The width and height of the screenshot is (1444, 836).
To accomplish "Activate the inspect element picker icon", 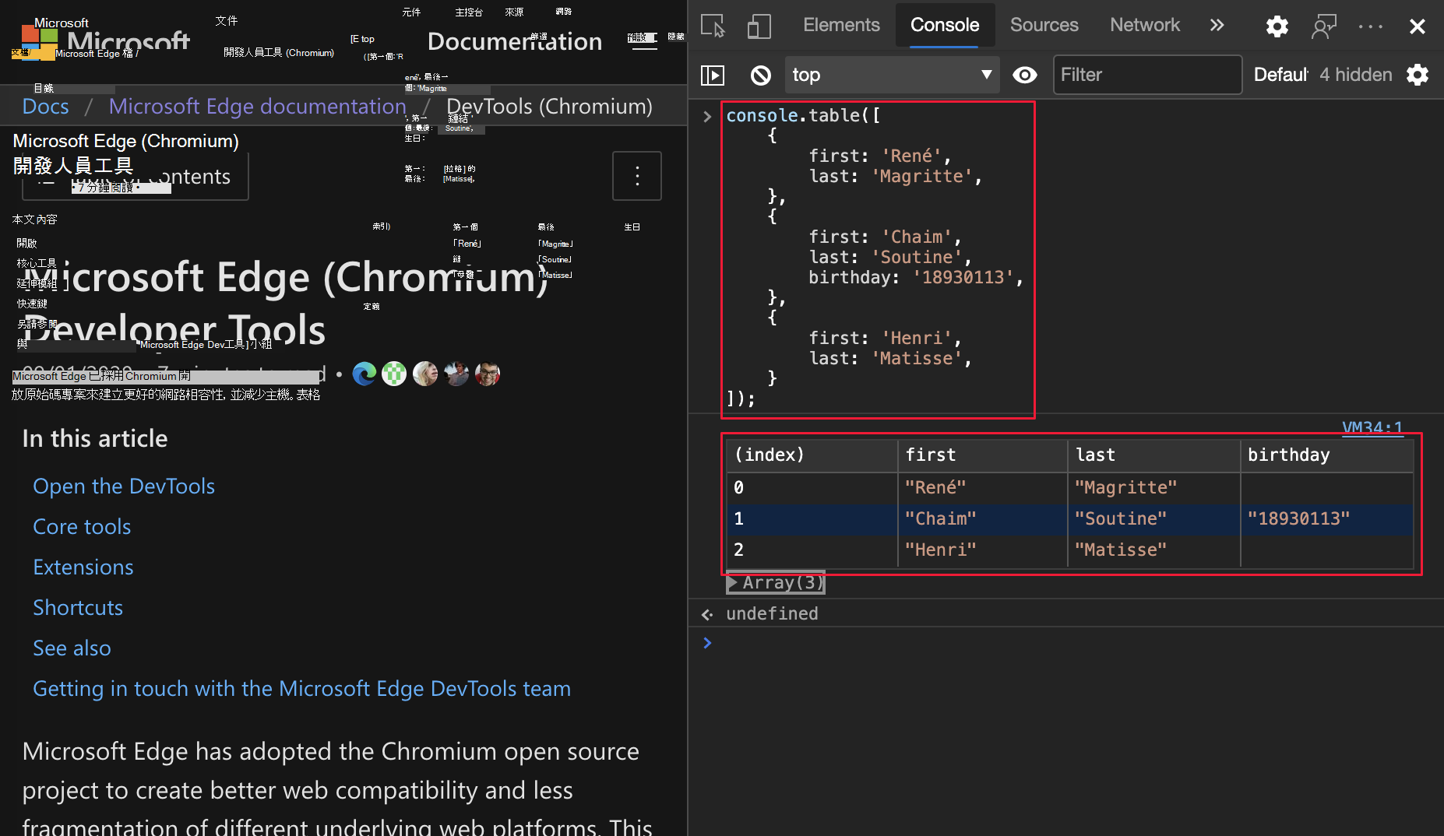I will click(713, 26).
